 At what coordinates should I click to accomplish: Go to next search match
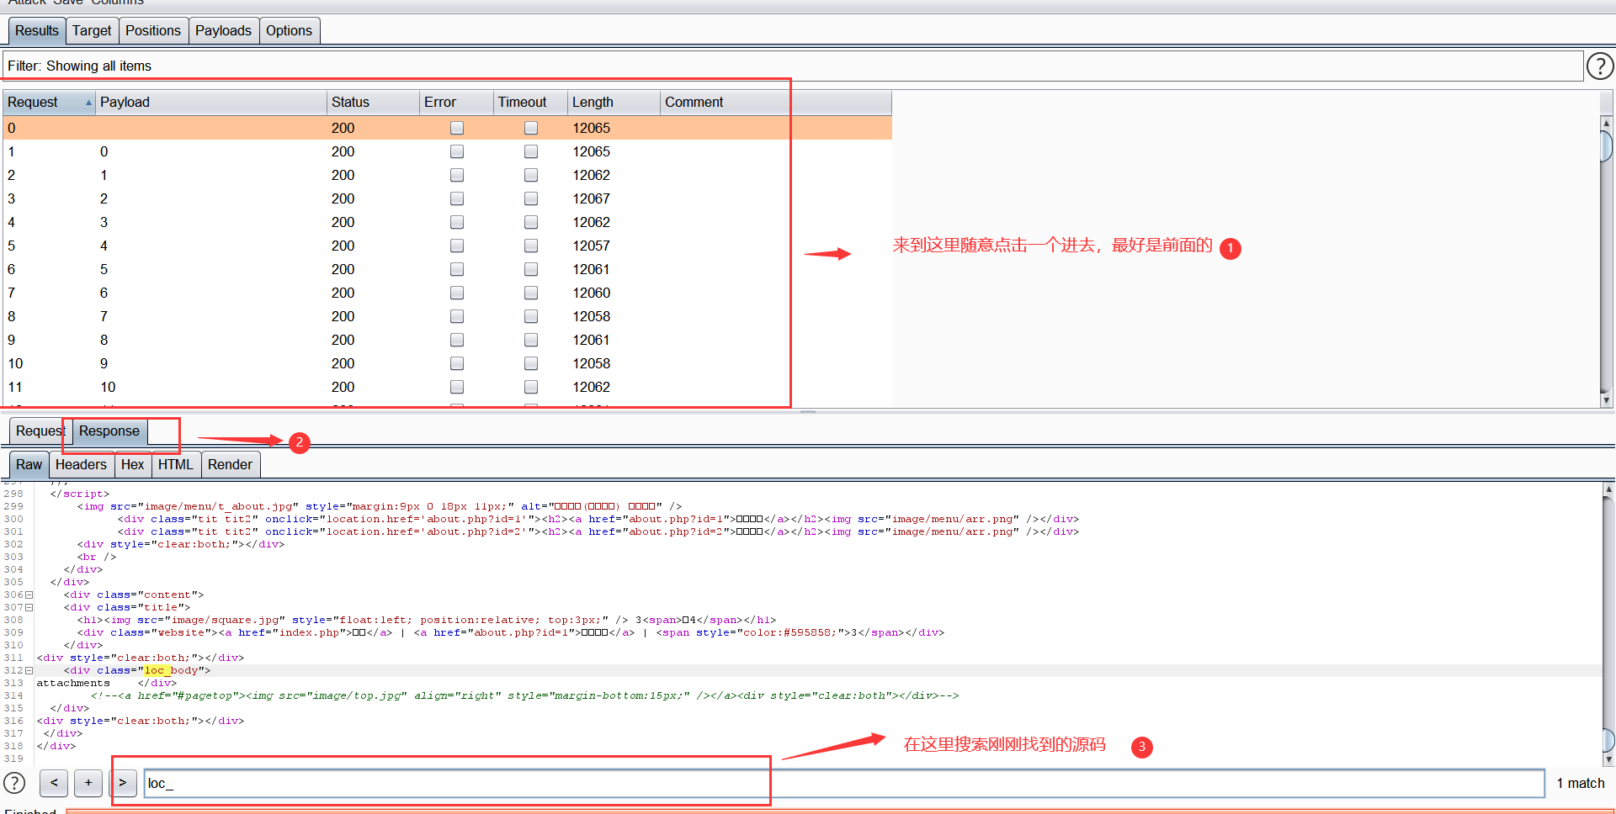point(123,783)
